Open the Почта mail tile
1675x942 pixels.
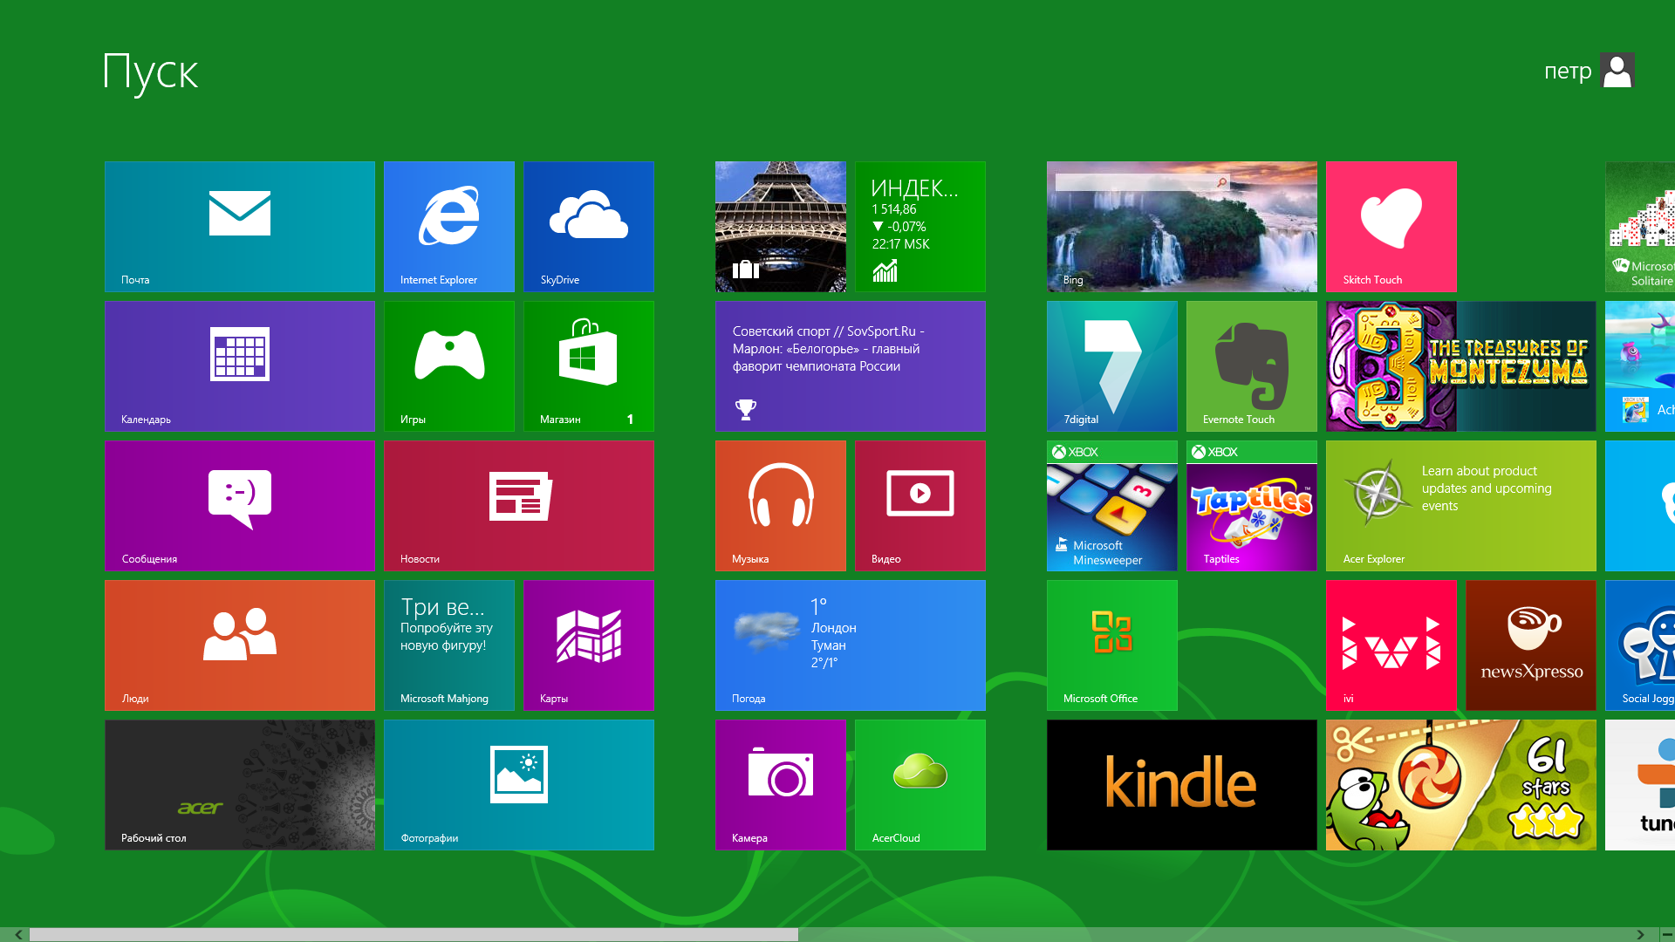point(240,227)
